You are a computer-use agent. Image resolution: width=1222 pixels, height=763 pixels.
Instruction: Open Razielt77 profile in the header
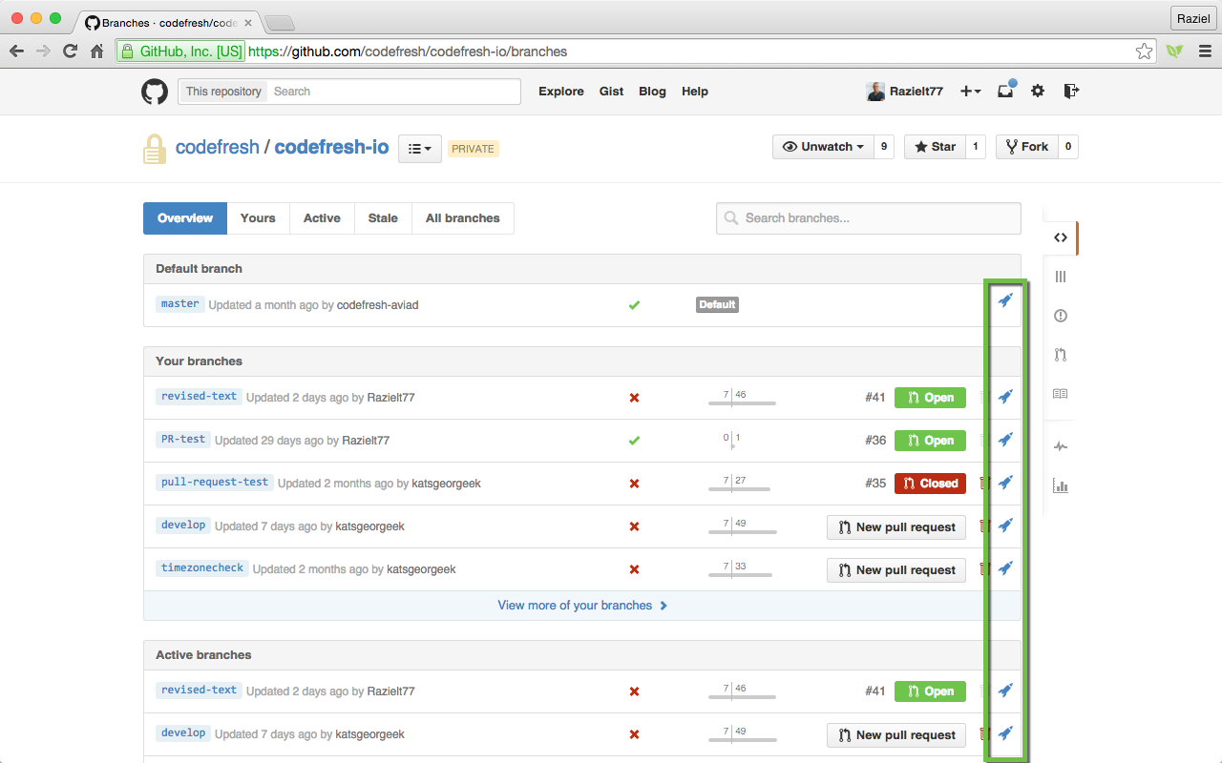tap(905, 92)
